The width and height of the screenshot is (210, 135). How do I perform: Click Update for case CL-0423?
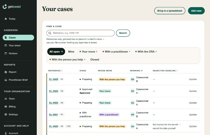pos(193,103)
